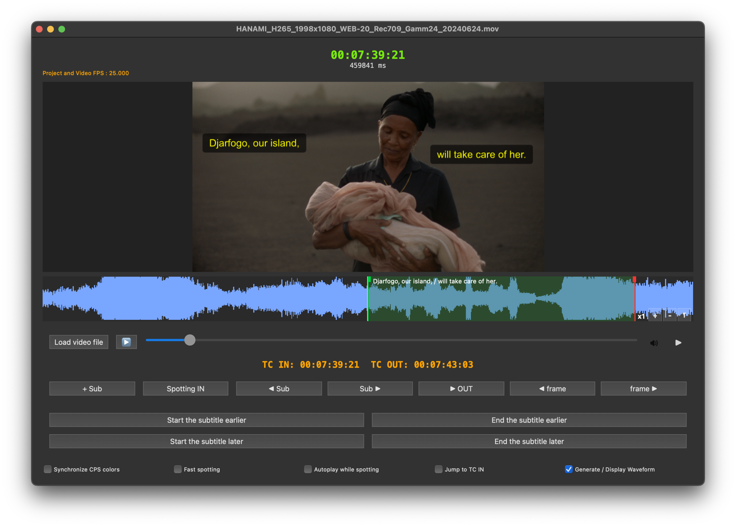Image resolution: width=736 pixels, height=527 pixels.
Task: Click the blue play icon beside Load video file
Action: click(126, 342)
